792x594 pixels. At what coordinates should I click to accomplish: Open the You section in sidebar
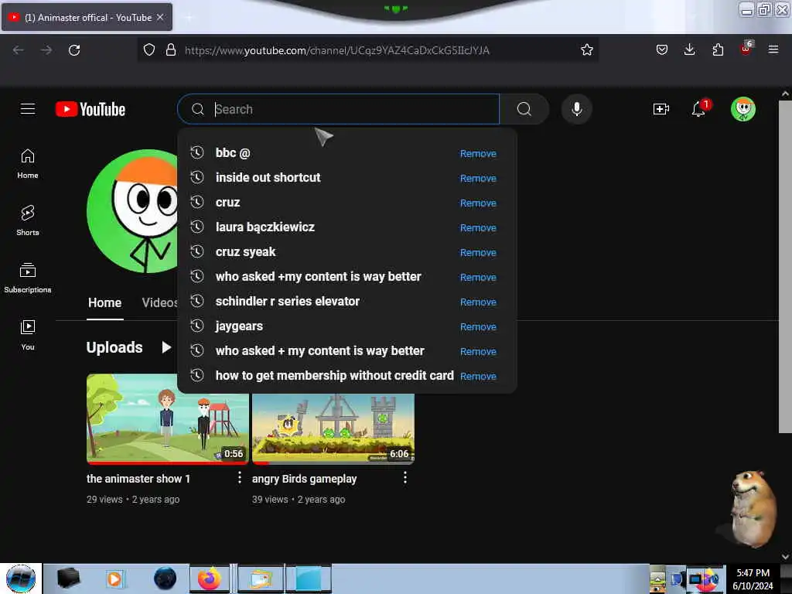click(x=28, y=335)
